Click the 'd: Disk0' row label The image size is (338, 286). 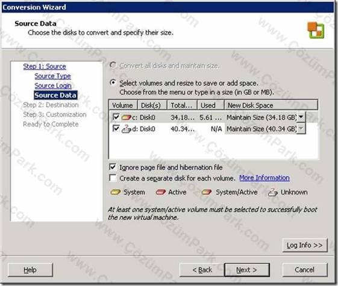143,129
